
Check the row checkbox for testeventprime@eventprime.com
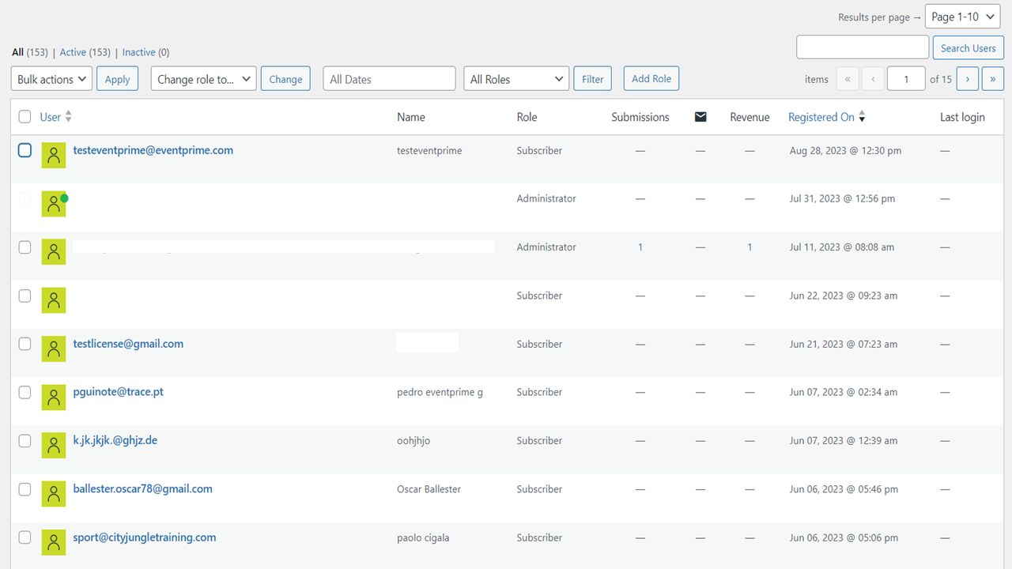pyautogui.click(x=25, y=150)
